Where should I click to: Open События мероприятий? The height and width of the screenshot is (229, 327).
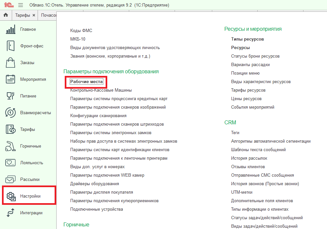pos(253,107)
